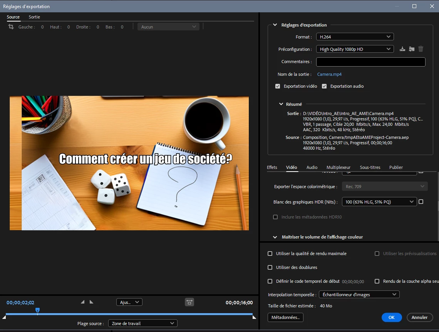Click the video preview thumbnail

(x=129, y=163)
